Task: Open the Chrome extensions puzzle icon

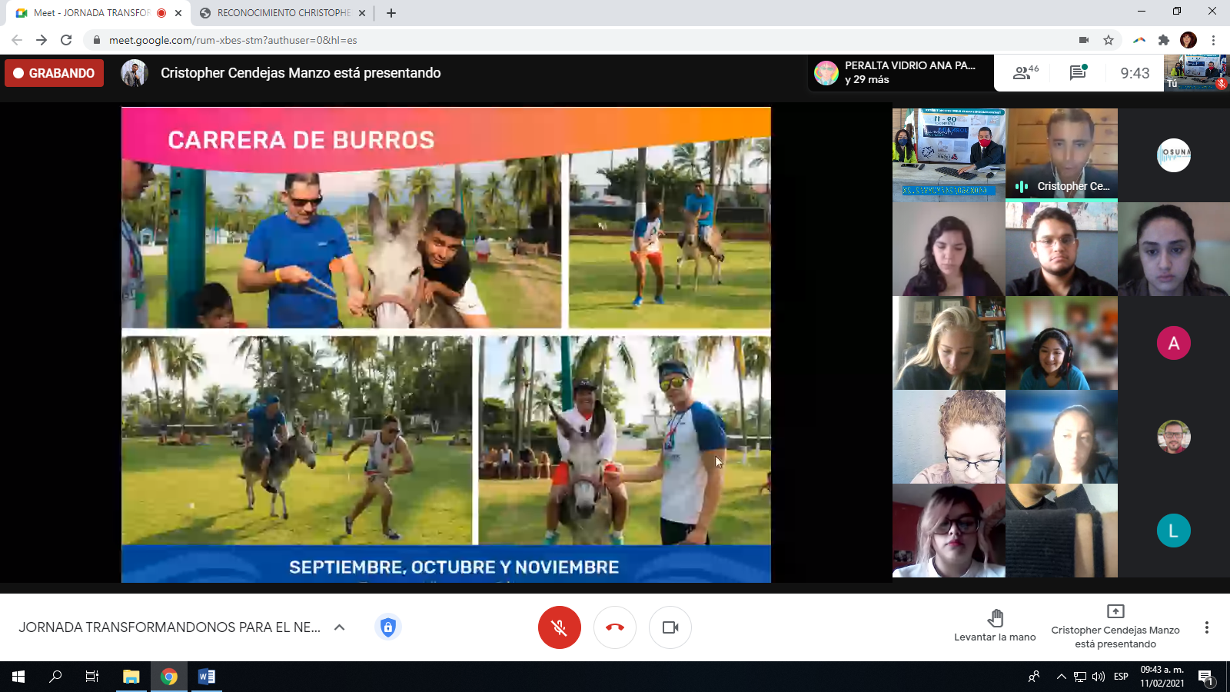Action: pyautogui.click(x=1164, y=40)
